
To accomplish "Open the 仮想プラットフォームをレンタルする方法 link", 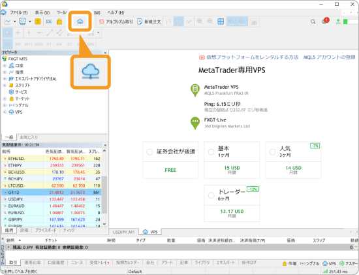I will click(253, 57).
